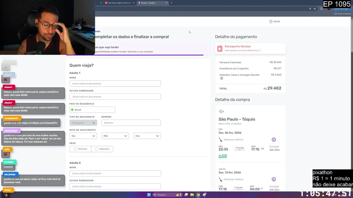Click '1 escala' on the IDA flight
The image size is (353, 198).
point(239,148)
